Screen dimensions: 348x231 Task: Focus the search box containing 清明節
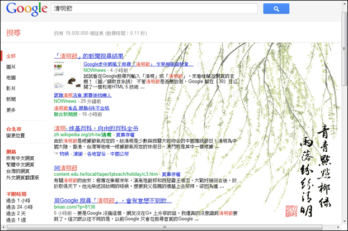(154, 8)
